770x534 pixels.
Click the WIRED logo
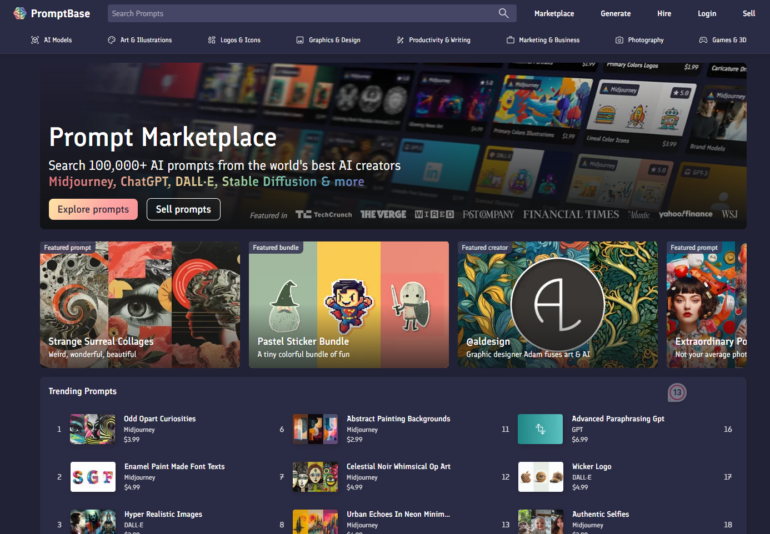tap(434, 214)
